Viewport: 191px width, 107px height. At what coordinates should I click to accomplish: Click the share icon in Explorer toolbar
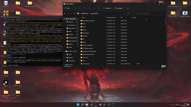tap(94, 8)
